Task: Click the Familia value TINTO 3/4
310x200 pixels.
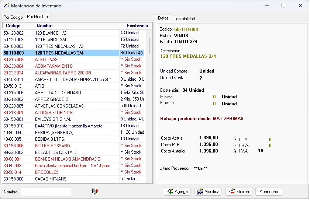Action: (186, 42)
